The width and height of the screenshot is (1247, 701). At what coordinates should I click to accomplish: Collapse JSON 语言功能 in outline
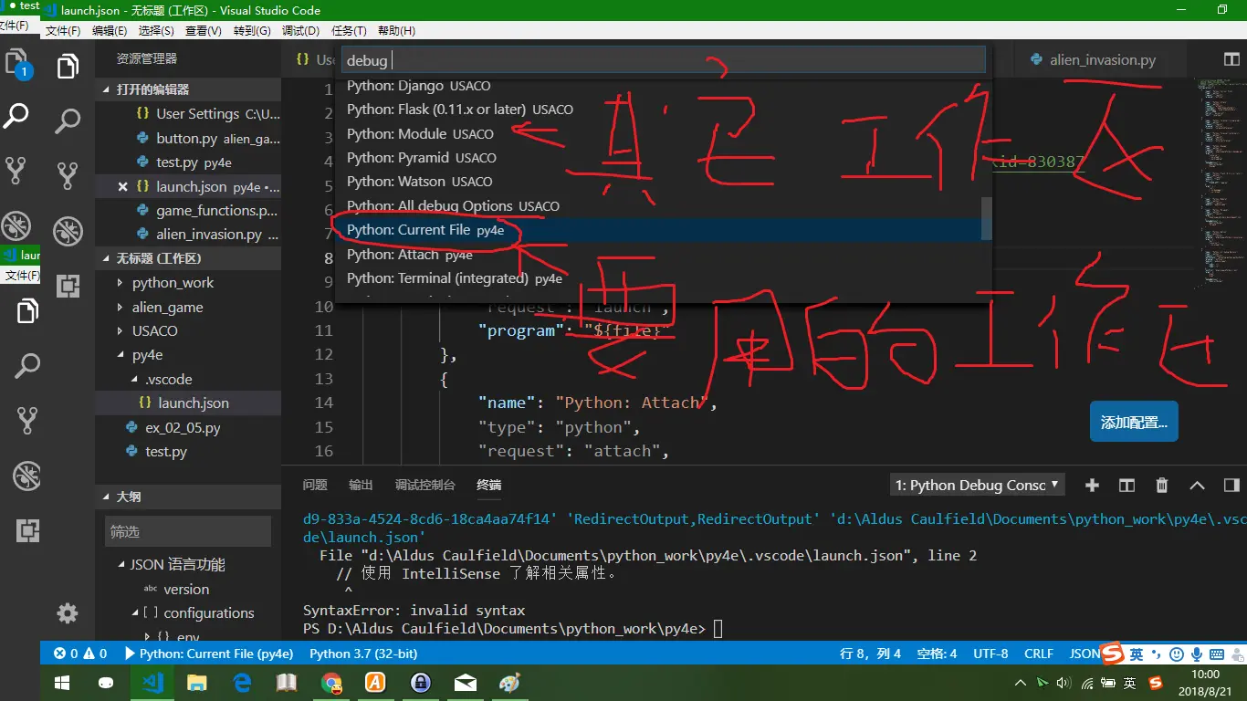click(188, 564)
